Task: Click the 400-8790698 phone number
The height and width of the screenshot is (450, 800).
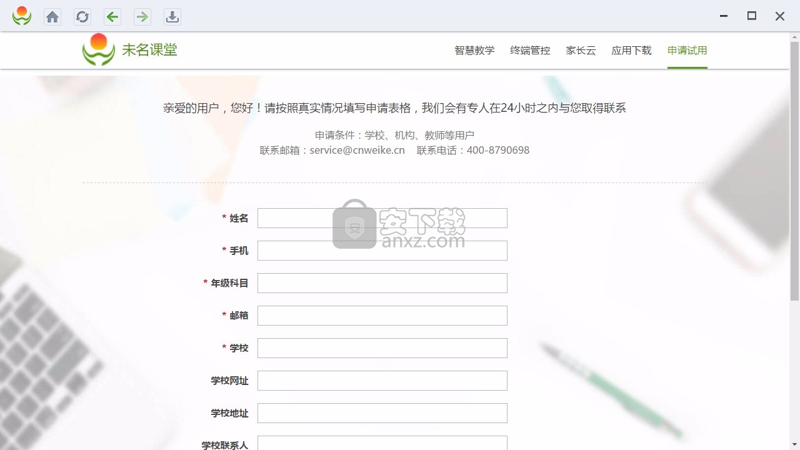Action: tap(498, 151)
